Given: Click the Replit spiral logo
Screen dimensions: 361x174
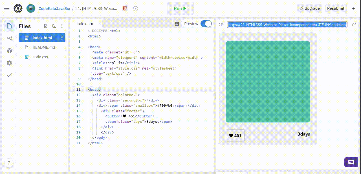Looking at the screenshot, I should (18, 8).
